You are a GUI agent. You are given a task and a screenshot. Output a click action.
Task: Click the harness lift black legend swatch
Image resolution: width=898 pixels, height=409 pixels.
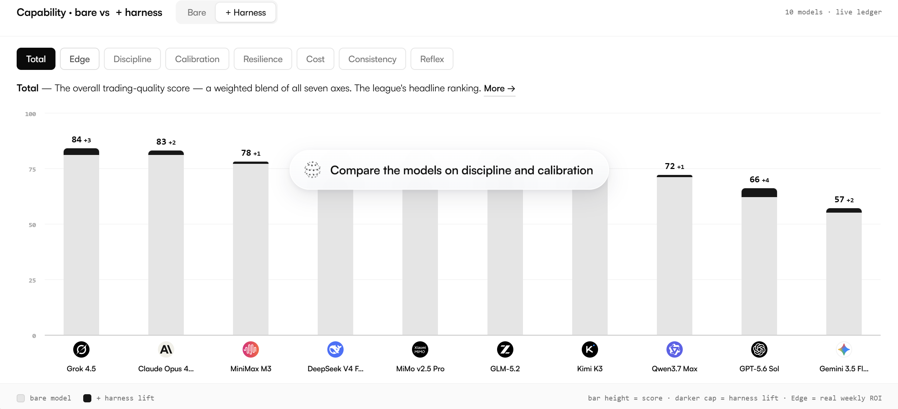point(87,398)
